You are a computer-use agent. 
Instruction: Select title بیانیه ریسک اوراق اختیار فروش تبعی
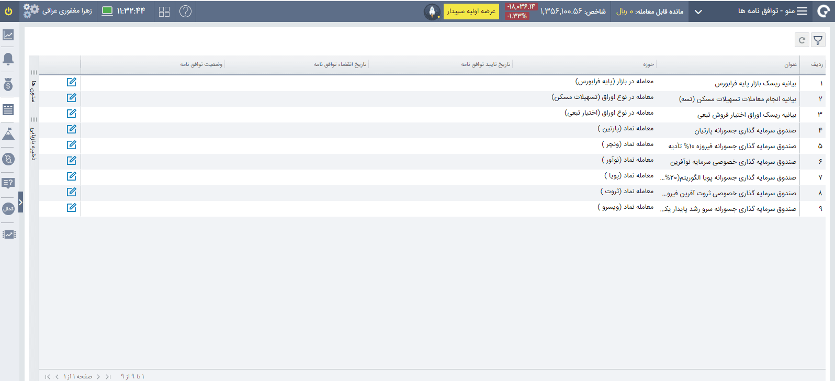click(x=747, y=115)
